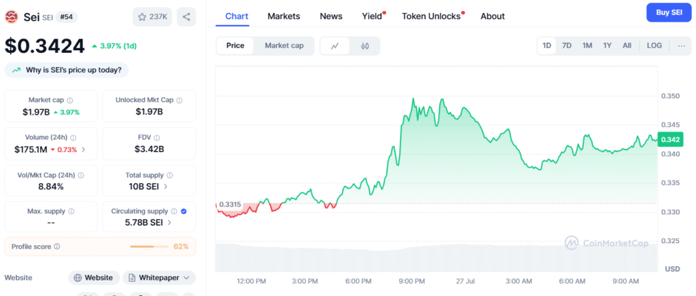Open the Chart tab
This screenshot has width=696, height=296.
click(x=237, y=16)
